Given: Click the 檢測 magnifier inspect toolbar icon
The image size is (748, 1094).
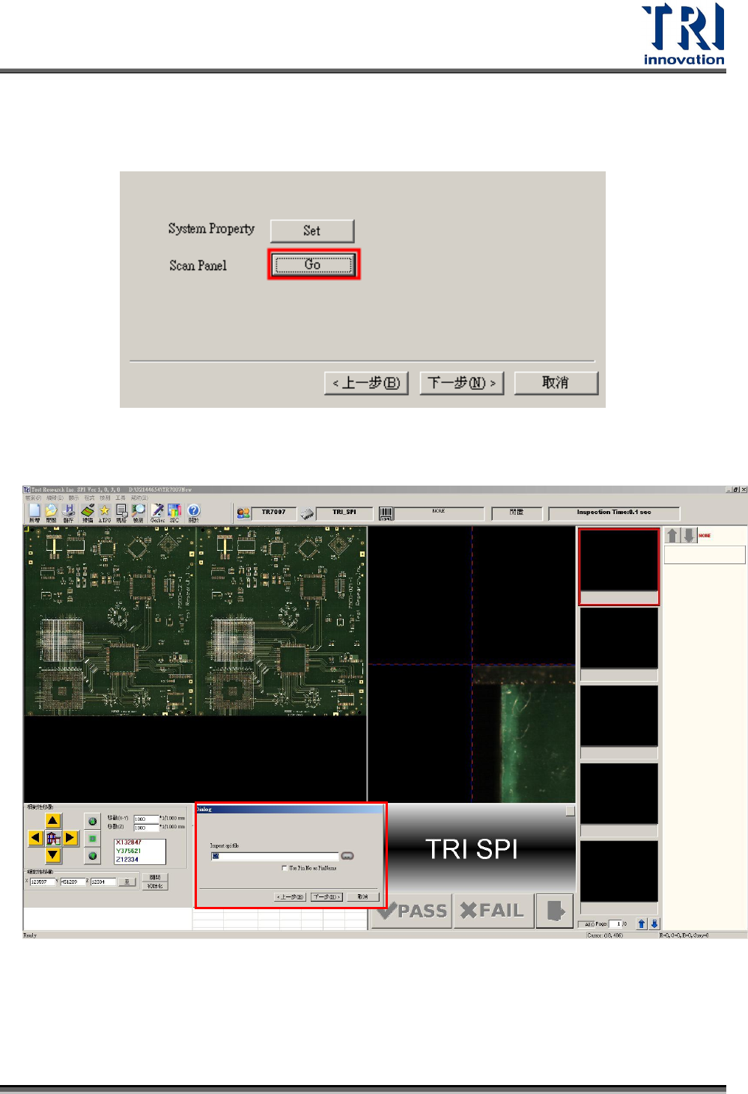Looking at the screenshot, I should pyautogui.click(x=138, y=513).
